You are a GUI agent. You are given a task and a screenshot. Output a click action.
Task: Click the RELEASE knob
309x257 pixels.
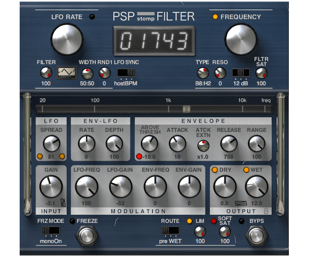(229, 143)
